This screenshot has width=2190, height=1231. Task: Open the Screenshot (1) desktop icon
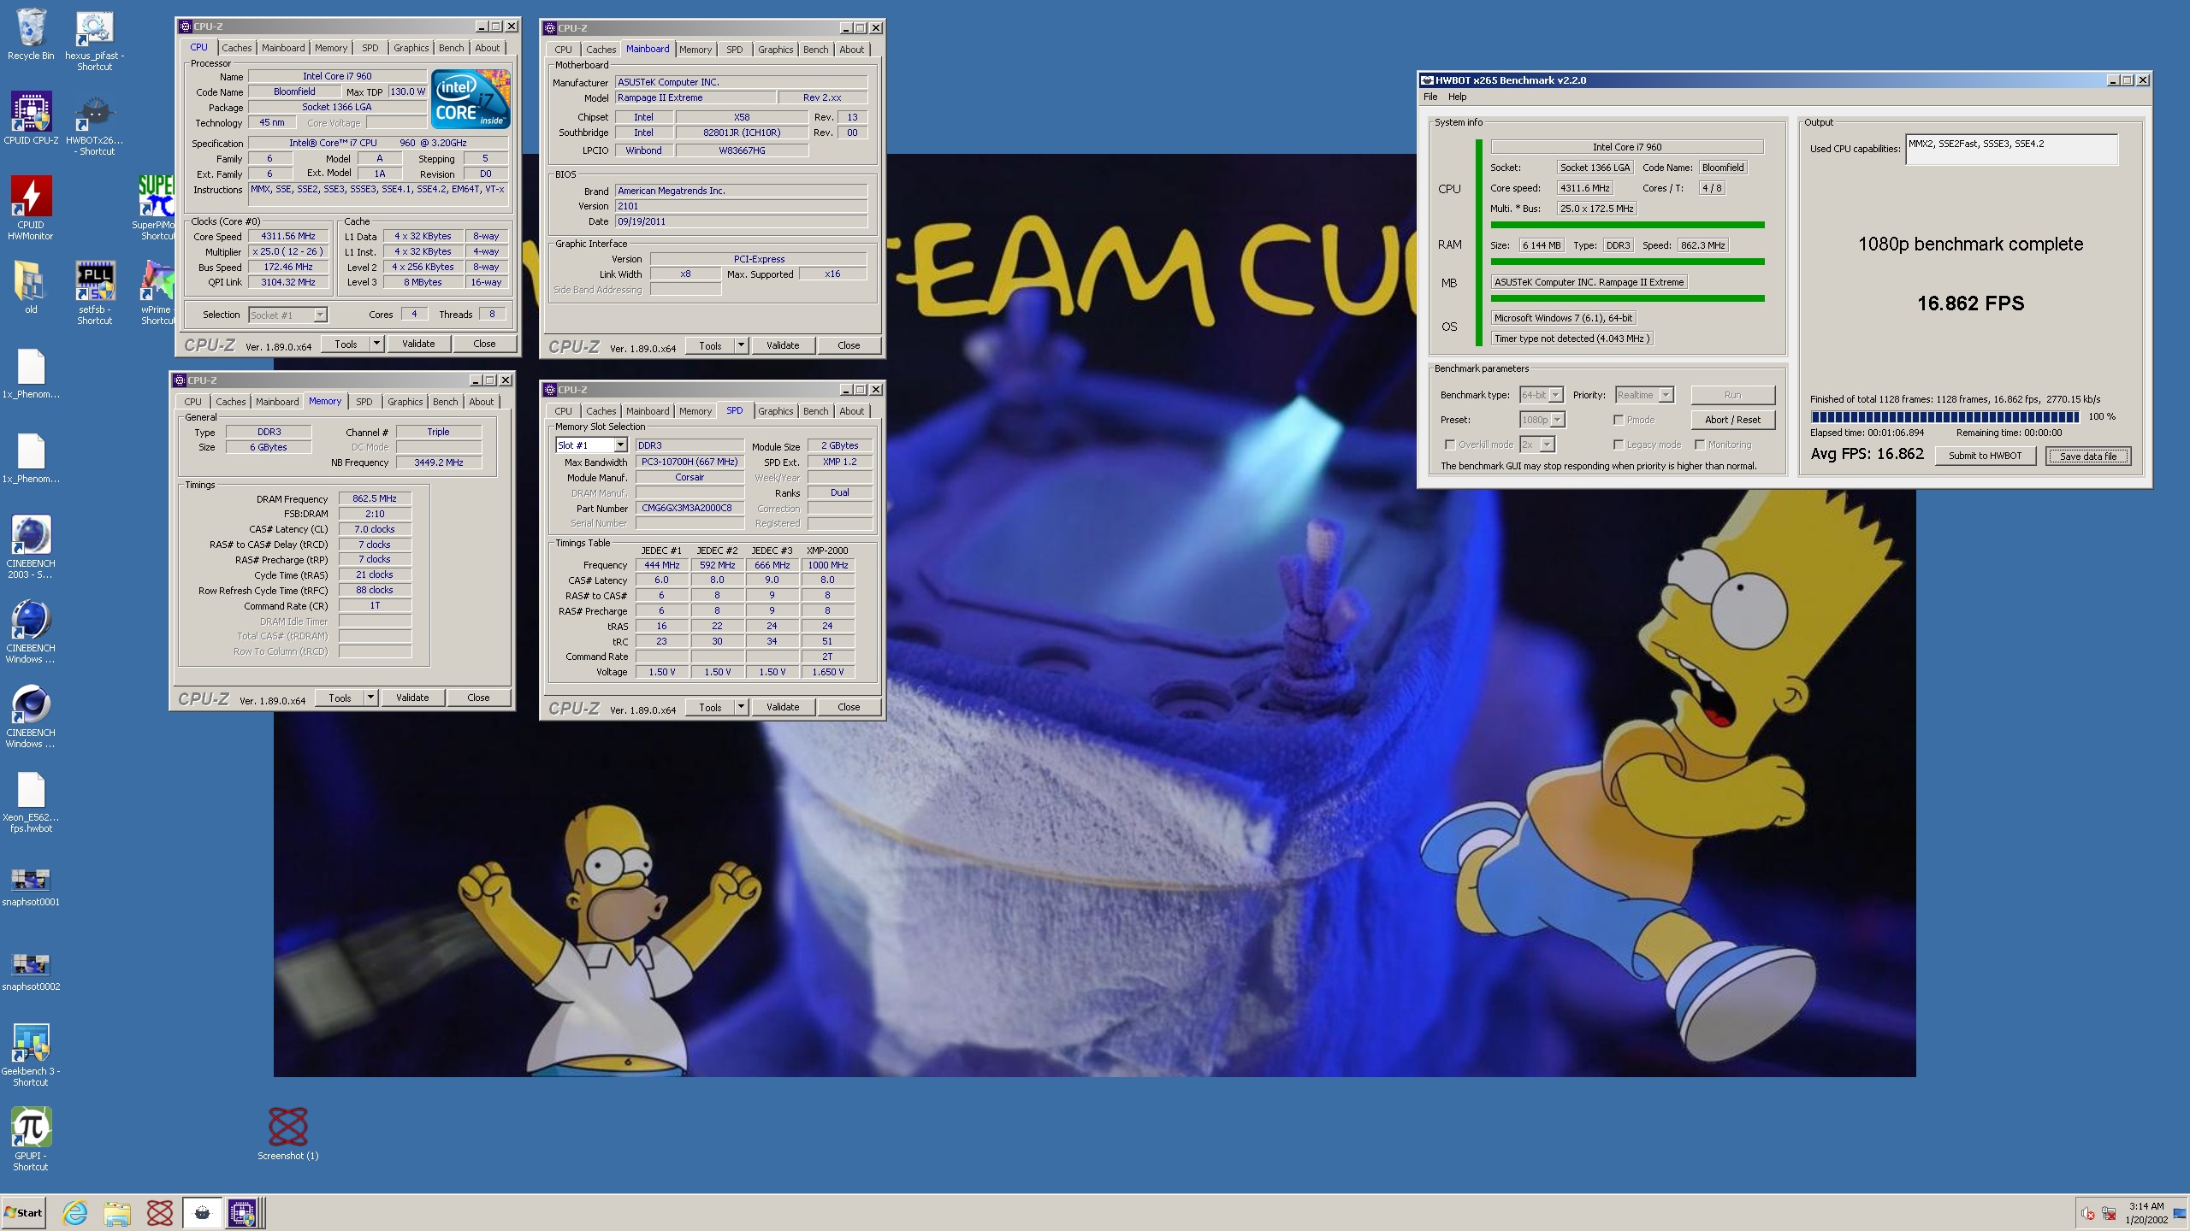pyautogui.click(x=288, y=1134)
